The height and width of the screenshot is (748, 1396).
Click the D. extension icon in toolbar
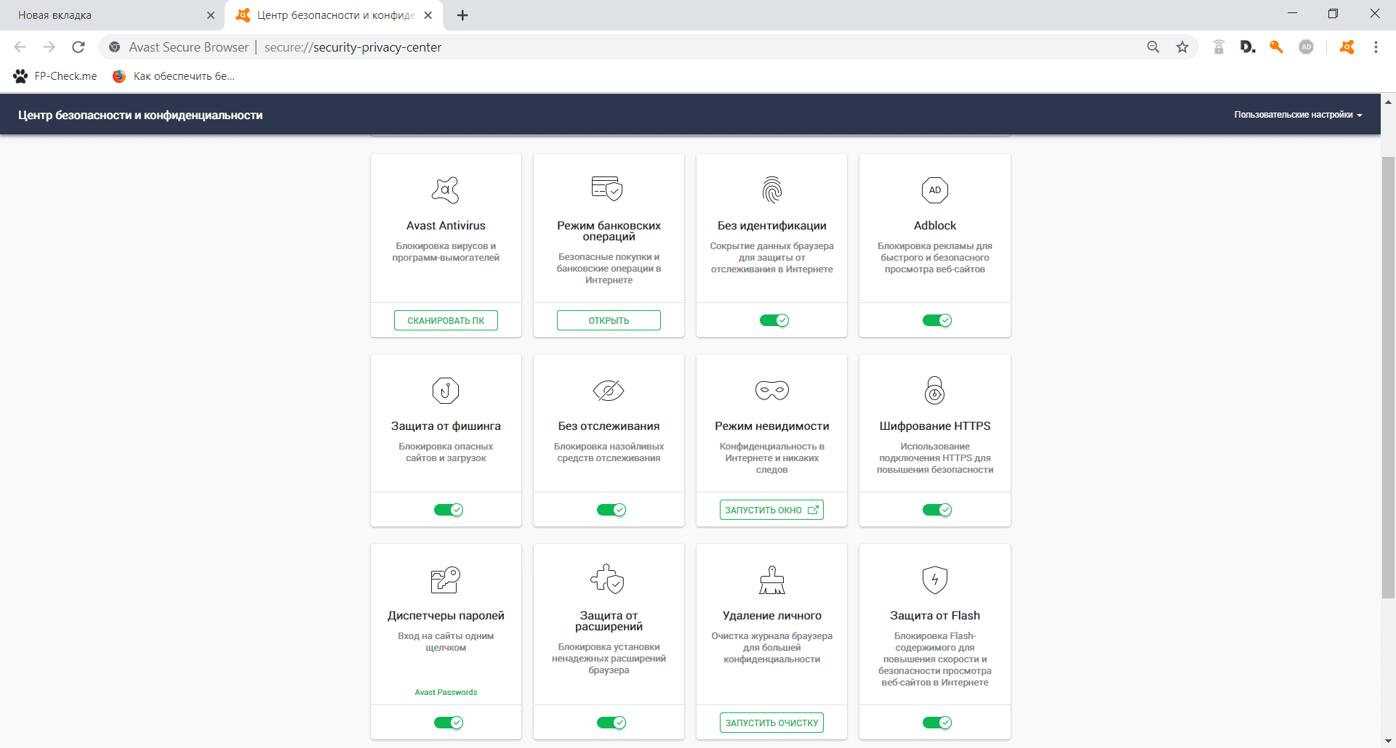pyautogui.click(x=1248, y=47)
